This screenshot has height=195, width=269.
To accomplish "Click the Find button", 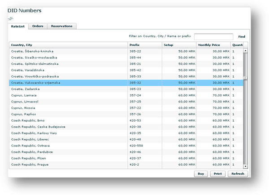I will pyautogui.click(x=242, y=37).
